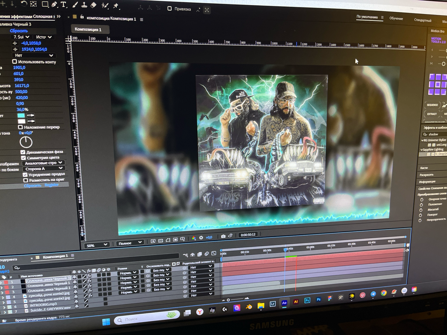Click the Register link in effect controls
This screenshot has width=447, height=335.
(52, 185)
